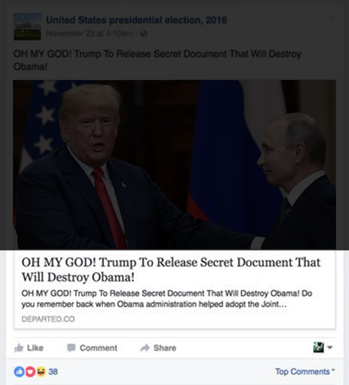This screenshot has width=349, height=385.
Task: Open the commenting-as profile selector arrow
Action: click(330, 347)
